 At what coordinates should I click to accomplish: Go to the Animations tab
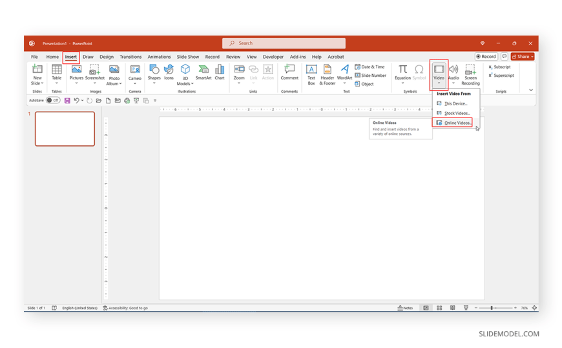coord(159,57)
